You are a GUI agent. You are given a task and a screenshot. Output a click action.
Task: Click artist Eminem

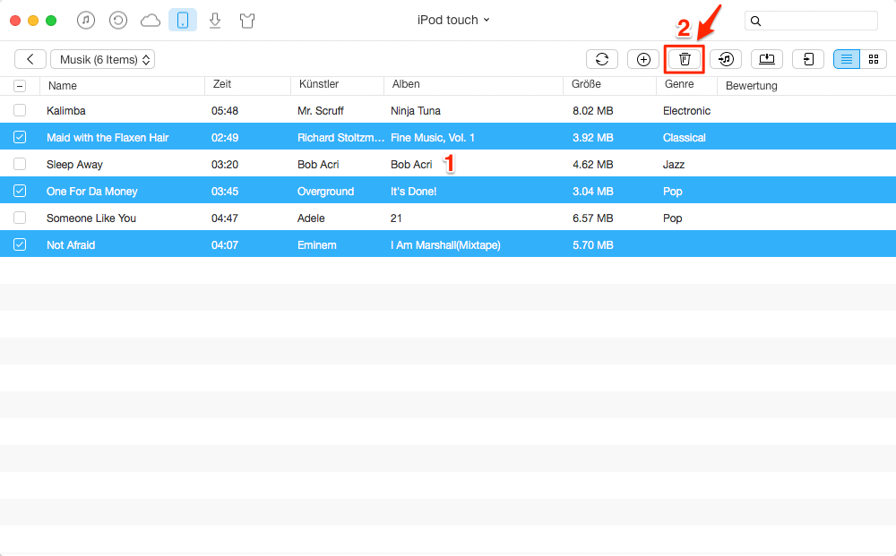tap(316, 245)
